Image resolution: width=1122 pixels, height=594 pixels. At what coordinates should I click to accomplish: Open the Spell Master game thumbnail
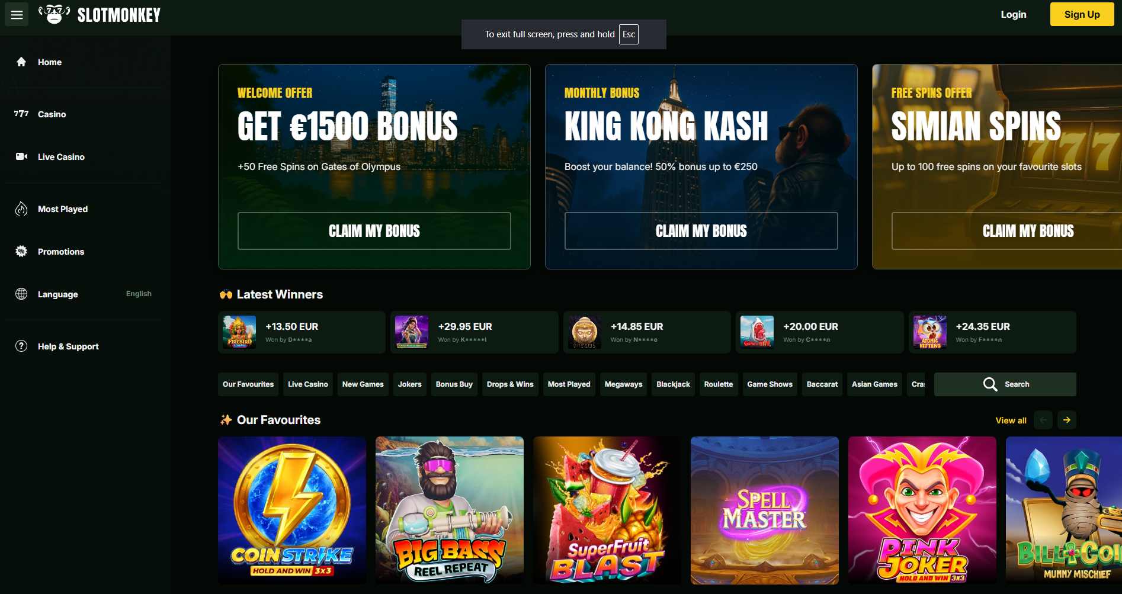click(x=765, y=510)
